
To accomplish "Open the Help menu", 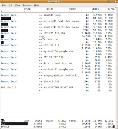I will coord(37,5).
